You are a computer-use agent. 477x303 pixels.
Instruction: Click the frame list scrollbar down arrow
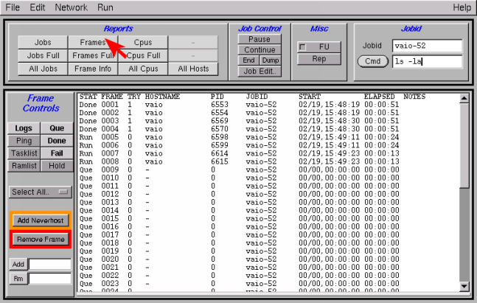point(464,286)
